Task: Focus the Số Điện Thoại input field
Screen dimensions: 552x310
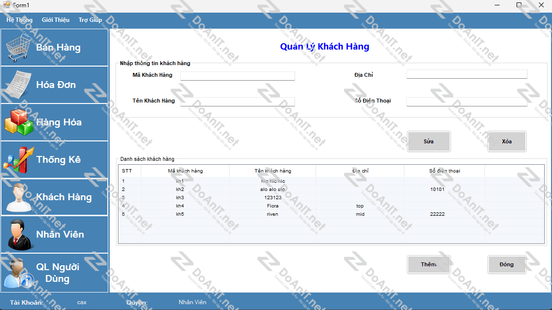Action: click(x=467, y=102)
